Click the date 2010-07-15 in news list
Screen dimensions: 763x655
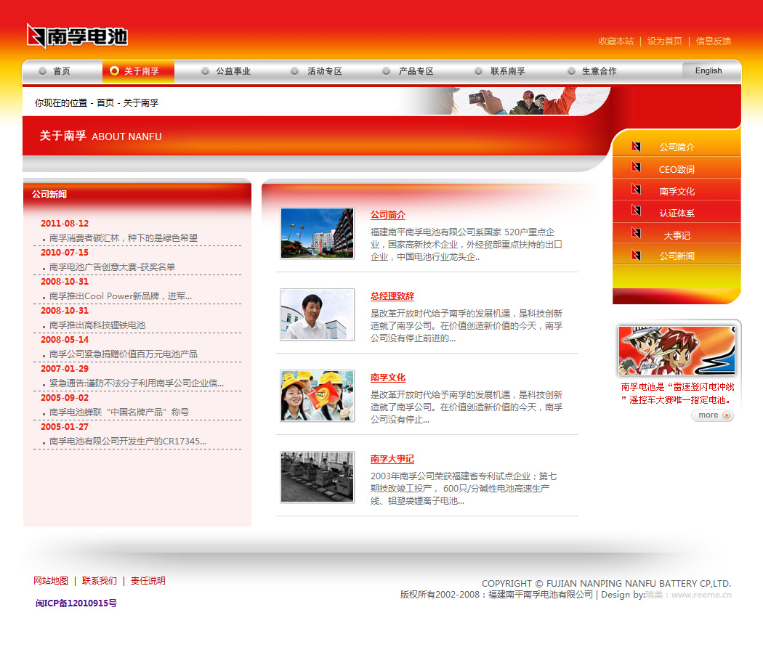pos(65,253)
